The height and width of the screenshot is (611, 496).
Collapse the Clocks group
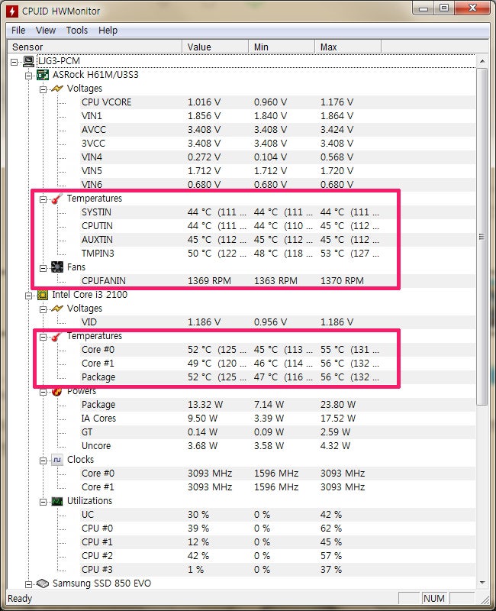[x=43, y=461]
